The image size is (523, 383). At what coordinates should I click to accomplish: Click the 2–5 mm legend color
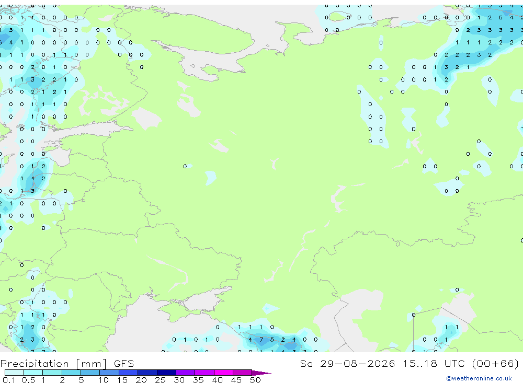pyautogui.click(x=71, y=373)
